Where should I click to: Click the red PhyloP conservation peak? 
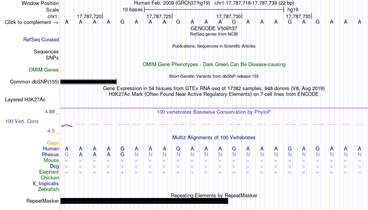click(x=67, y=126)
